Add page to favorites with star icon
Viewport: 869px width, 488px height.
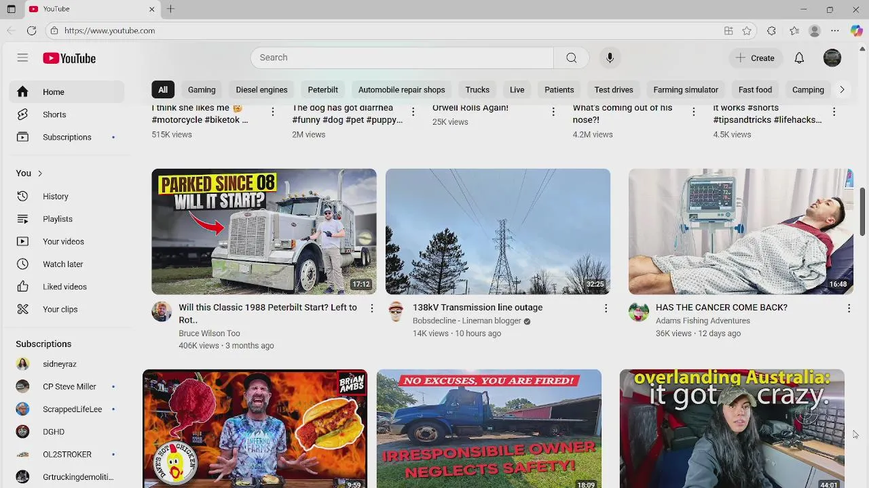747,30
